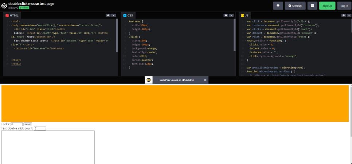The height and width of the screenshot is (164, 352).
Task: Click the preview pane vertical scrollbar
Action: tap(351, 112)
